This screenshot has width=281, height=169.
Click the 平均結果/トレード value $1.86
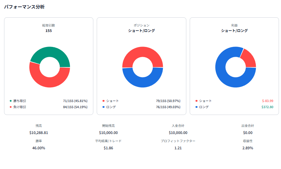click(108, 148)
